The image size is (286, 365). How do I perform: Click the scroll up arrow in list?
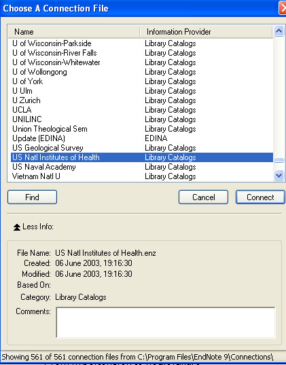pos(279,31)
